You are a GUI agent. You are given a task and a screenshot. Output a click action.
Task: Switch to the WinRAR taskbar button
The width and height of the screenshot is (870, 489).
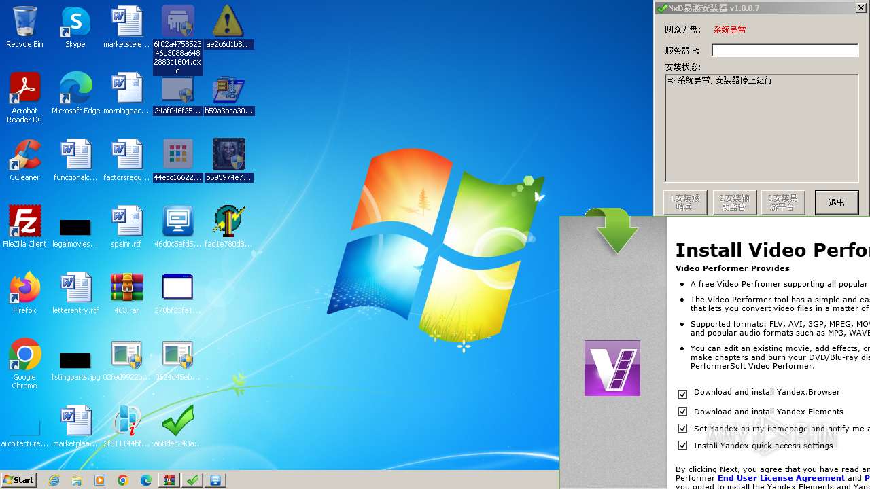click(169, 480)
